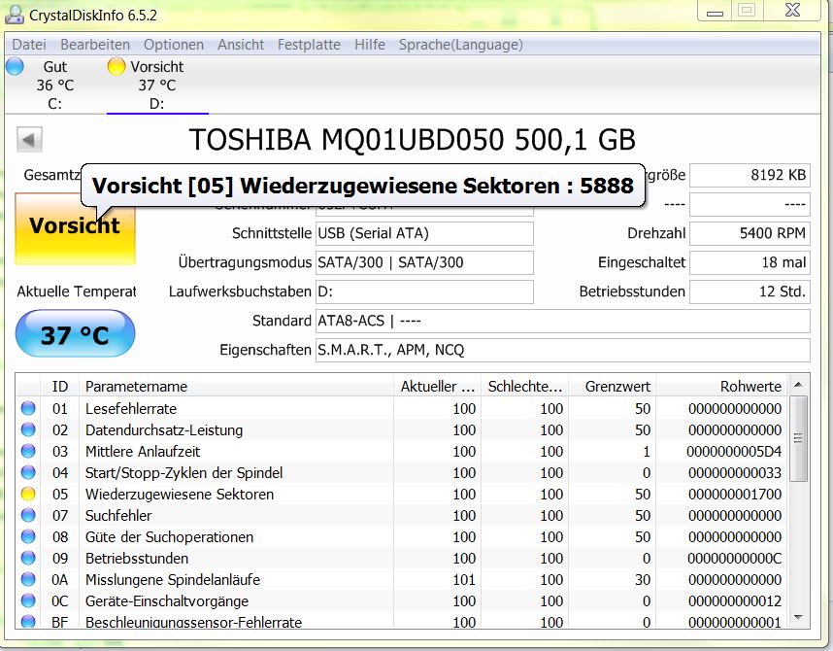Open the Optionen menu
833x651 pixels.
[174, 45]
